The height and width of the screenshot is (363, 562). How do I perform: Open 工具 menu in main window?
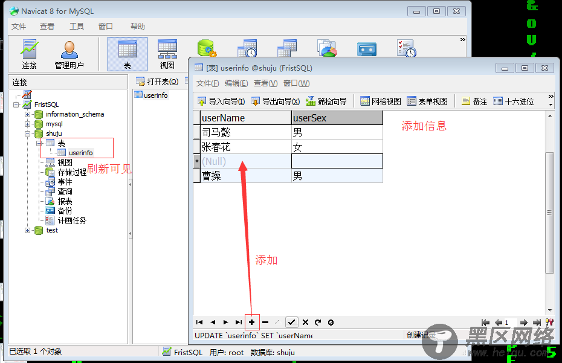pyautogui.click(x=77, y=27)
